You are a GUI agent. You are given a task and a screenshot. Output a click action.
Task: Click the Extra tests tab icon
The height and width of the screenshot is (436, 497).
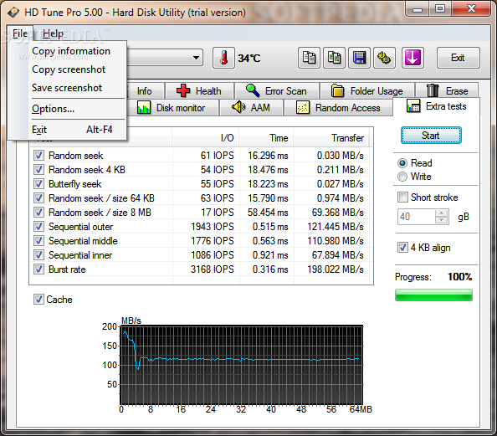(x=413, y=106)
